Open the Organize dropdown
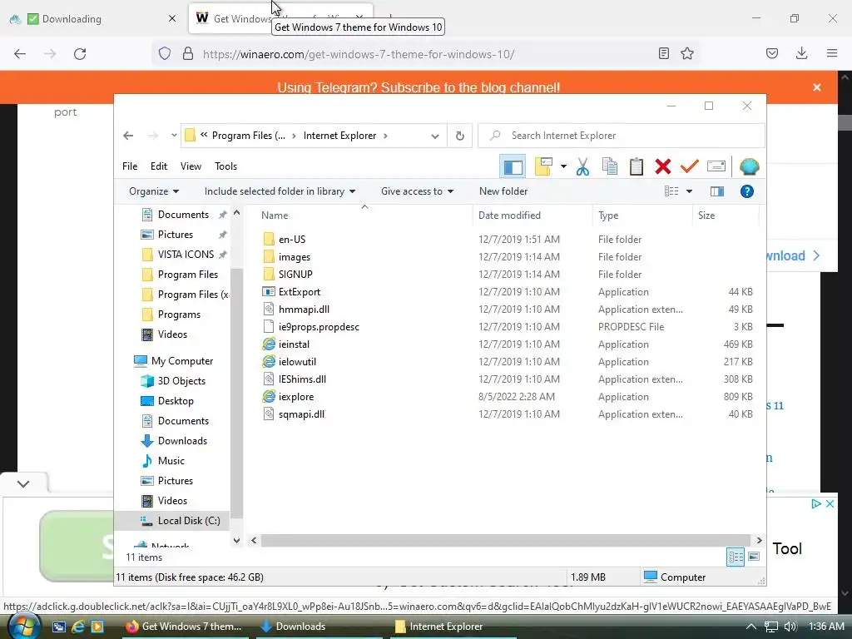Viewport: 852px width, 639px height. pyautogui.click(x=154, y=191)
